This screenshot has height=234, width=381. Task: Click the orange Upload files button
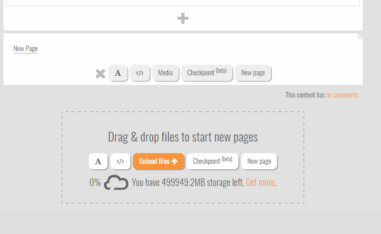[x=159, y=161]
